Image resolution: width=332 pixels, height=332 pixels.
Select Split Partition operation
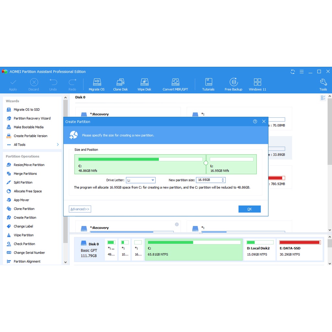(23, 182)
